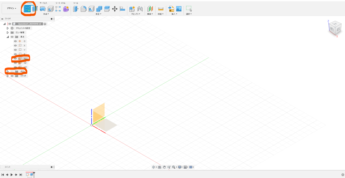345x178 pixels.
Task: Activate the Select tool icon
Action: pyautogui.click(x=189, y=9)
